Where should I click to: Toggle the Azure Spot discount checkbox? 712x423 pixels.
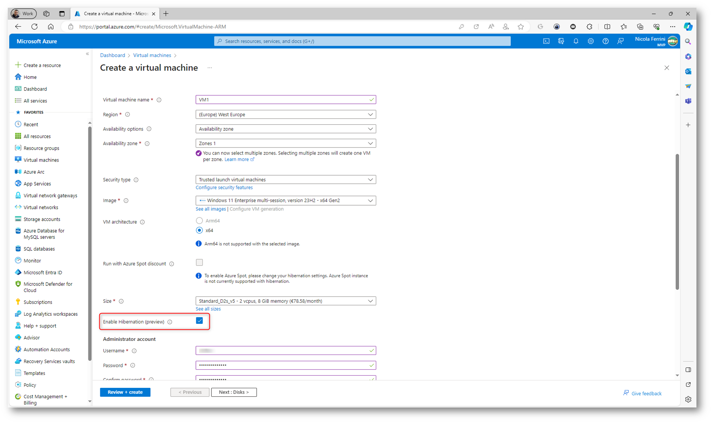click(199, 263)
